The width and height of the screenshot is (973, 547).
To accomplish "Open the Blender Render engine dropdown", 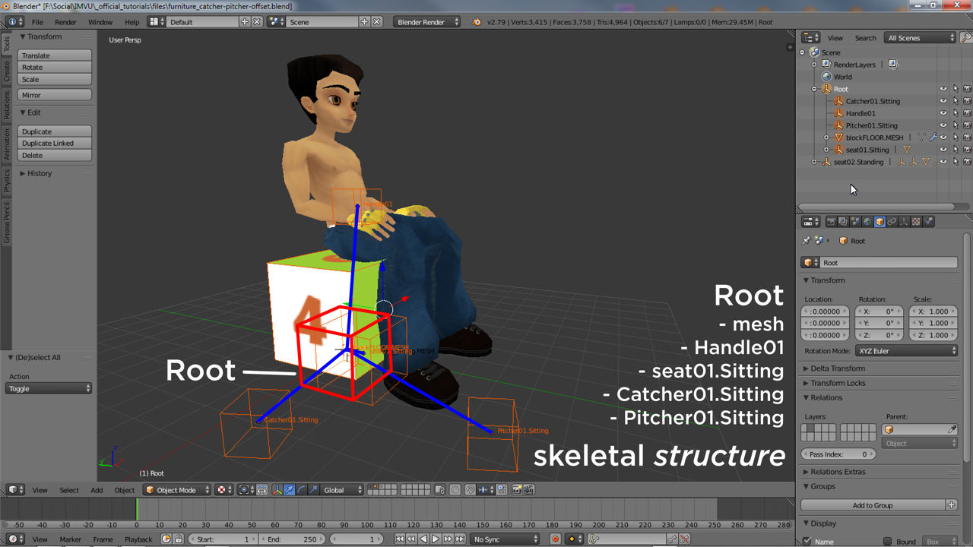I will (x=427, y=22).
